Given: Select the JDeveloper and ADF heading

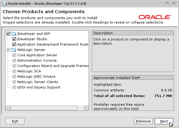Looking at the screenshot, I should point(34,34).
